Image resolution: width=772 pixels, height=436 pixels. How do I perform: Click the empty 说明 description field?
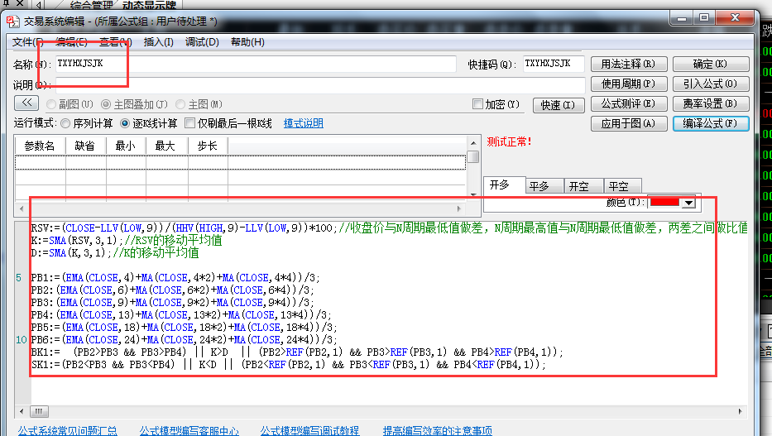320,84
